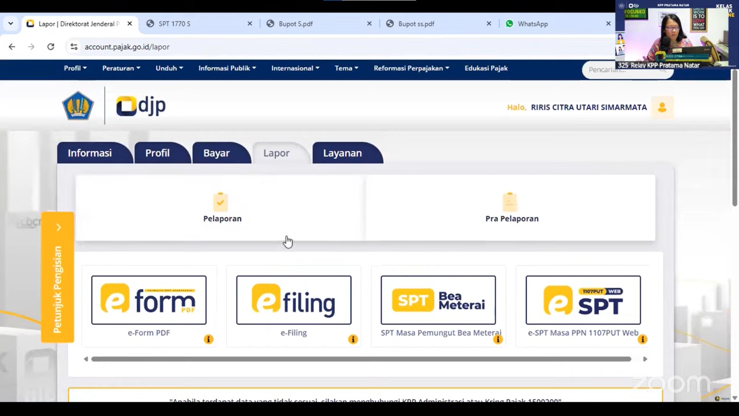Expand the Informasi Publik dropdown
The width and height of the screenshot is (739, 416).
227,68
